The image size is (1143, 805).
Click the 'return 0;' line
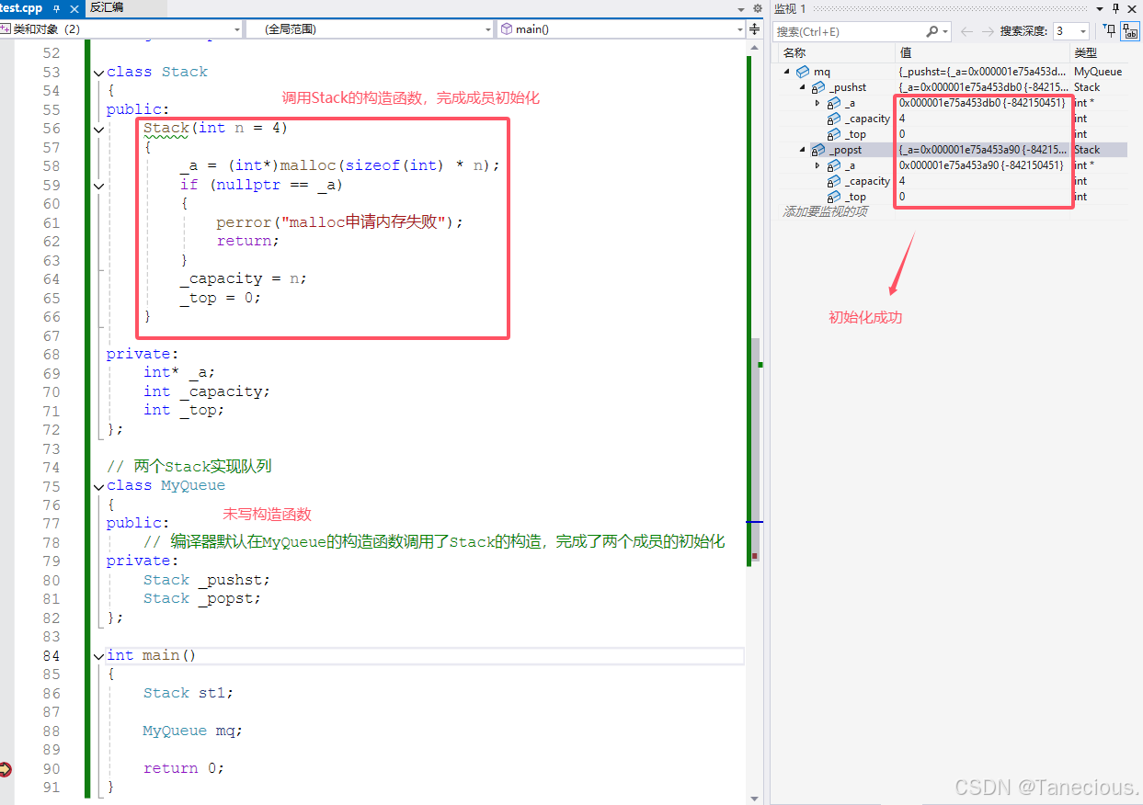[x=183, y=769]
